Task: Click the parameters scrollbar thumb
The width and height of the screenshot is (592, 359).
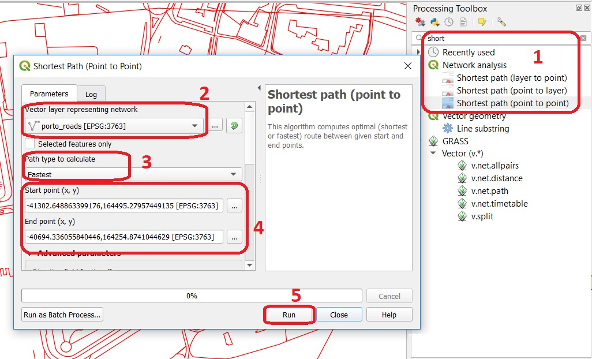Action: 250,138
